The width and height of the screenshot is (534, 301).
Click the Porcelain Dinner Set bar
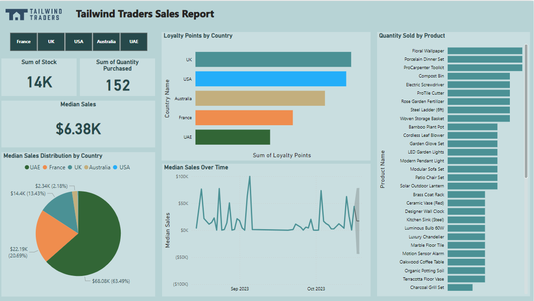[485, 59]
